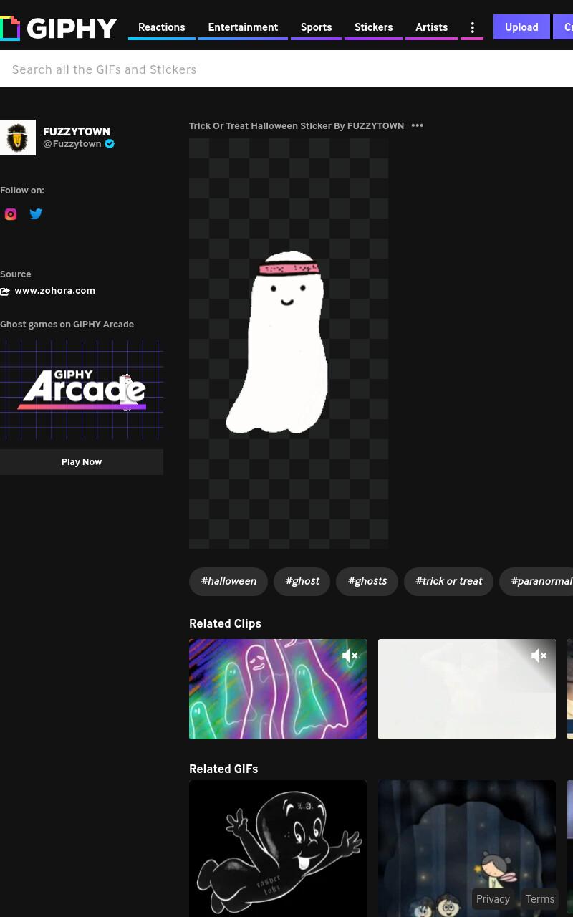This screenshot has width=573, height=917.
Task: Open the cartoon kids related GIF
Action: click(467, 848)
